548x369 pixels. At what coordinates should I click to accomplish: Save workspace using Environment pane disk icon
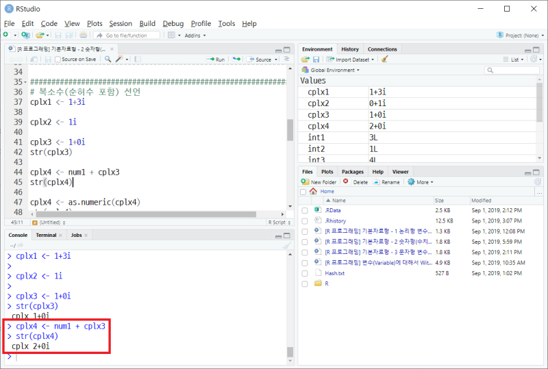[x=316, y=60]
